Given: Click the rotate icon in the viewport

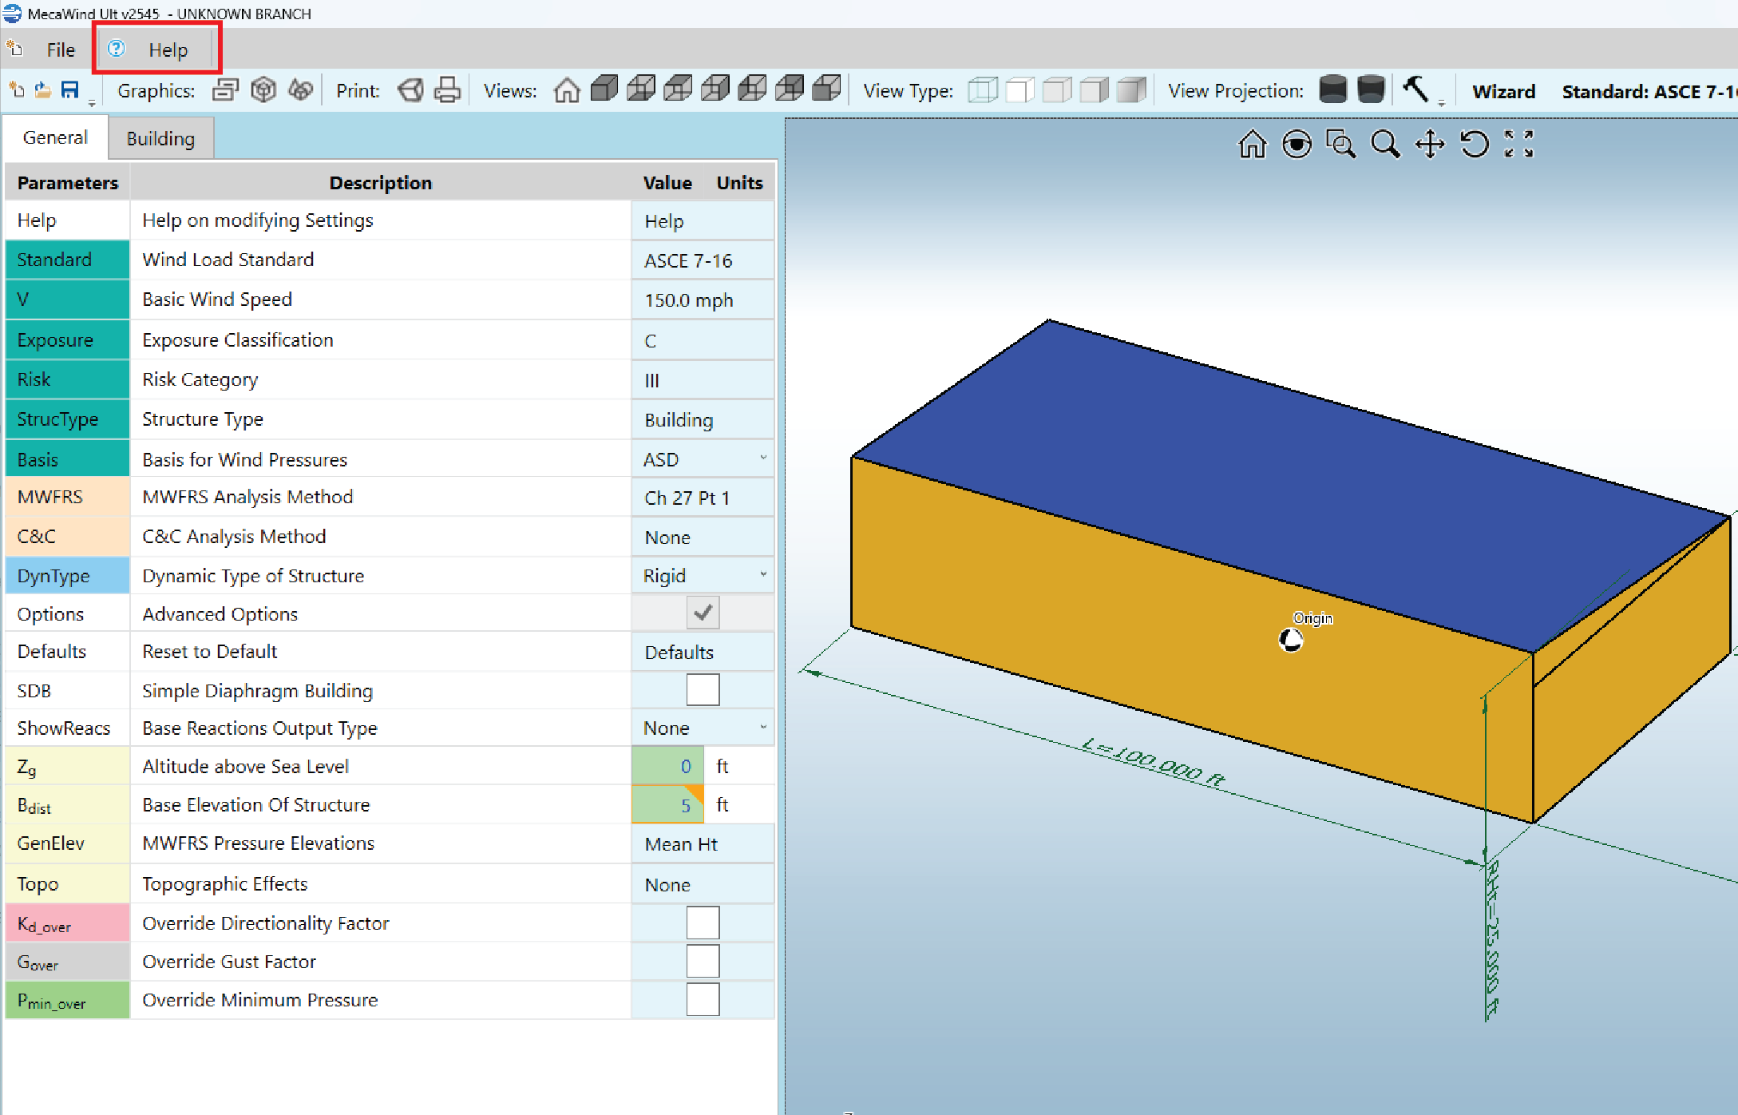Looking at the screenshot, I should 1474,145.
